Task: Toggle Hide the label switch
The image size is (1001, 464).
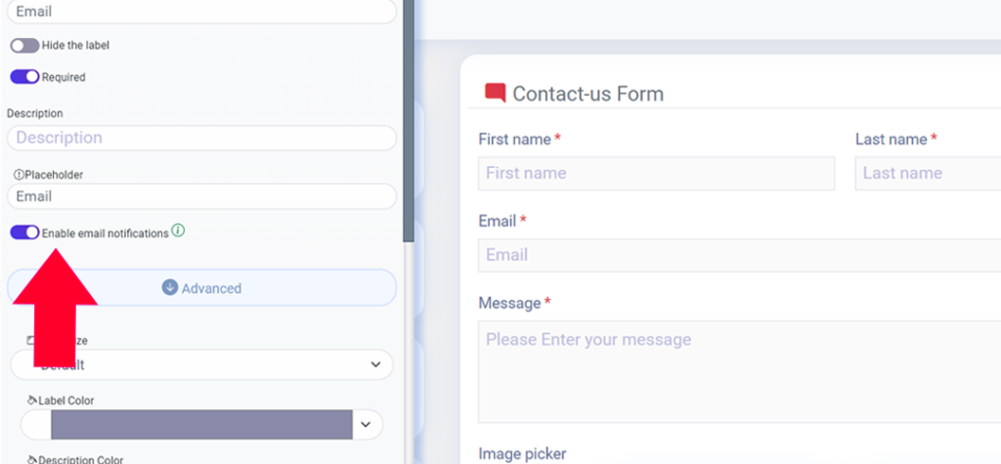Action: pyautogui.click(x=24, y=45)
